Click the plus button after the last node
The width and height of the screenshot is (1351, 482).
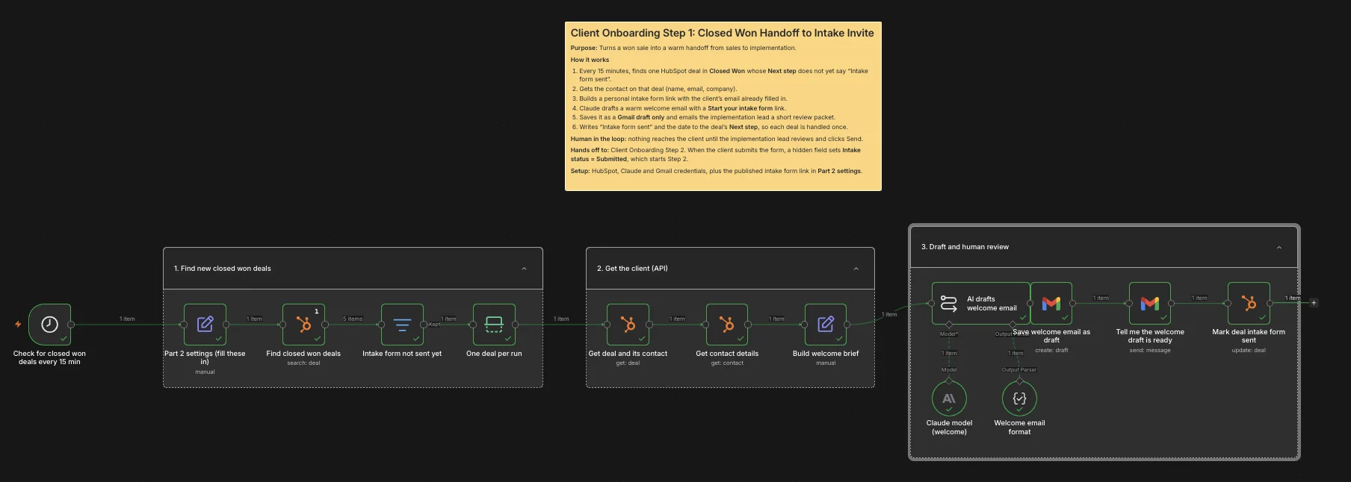click(1314, 303)
